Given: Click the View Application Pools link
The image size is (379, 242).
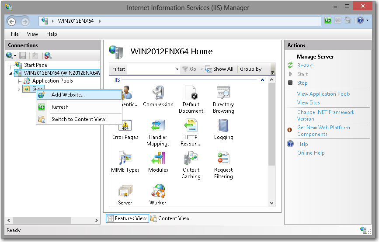Looking at the screenshot, I should point(323,94).
